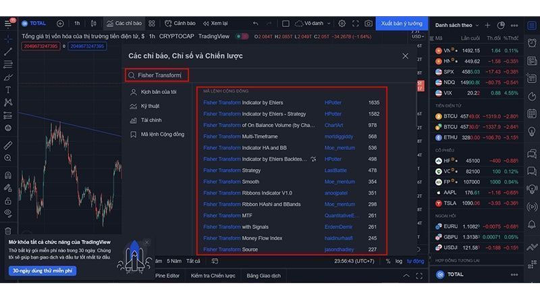Toggle magnet mode icon
The width and height of the screenshot is (540, 298).
tap(8, 175)
